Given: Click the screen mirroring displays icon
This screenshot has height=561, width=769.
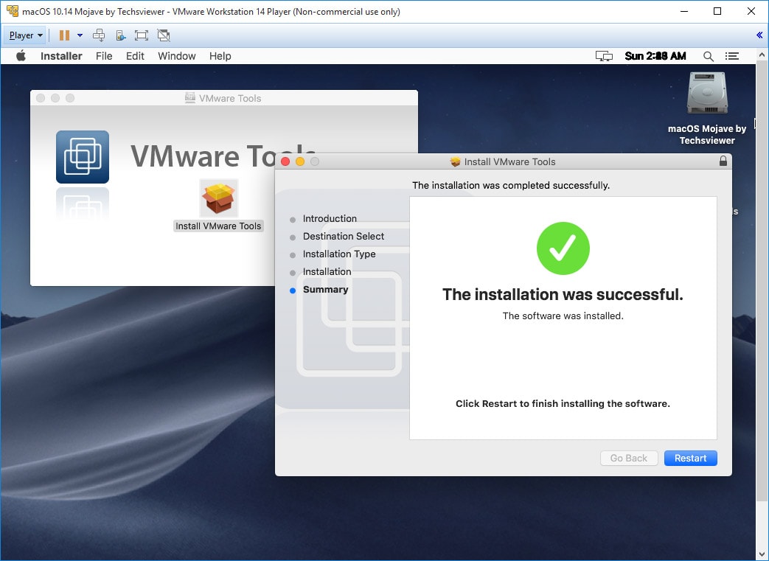Looking at the screenshot, I should pyautogui.click(x=604, y=56).
